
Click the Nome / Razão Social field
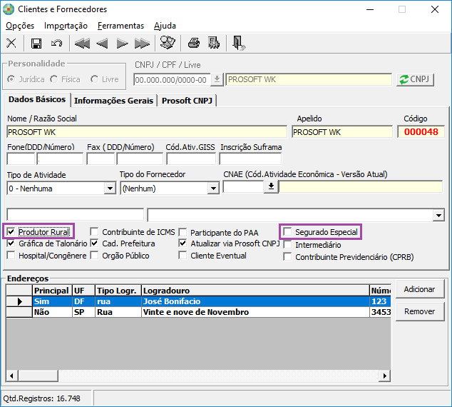(x=147, y=132)
